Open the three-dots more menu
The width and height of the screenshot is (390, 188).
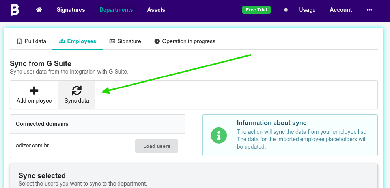369,10
